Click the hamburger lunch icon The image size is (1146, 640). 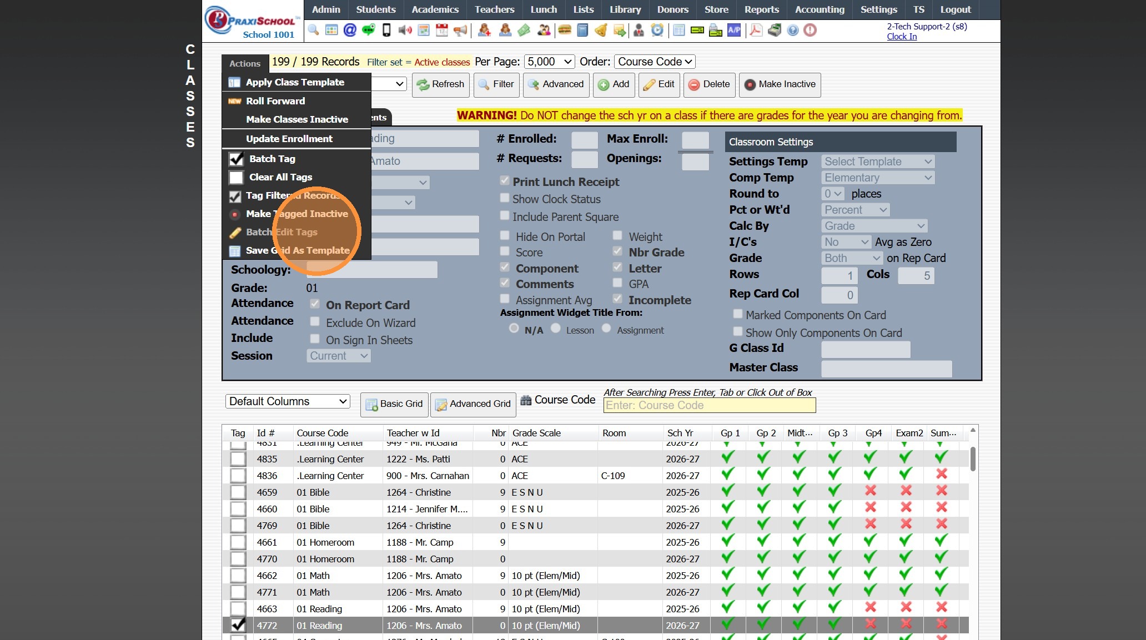[x=565, y=30]
